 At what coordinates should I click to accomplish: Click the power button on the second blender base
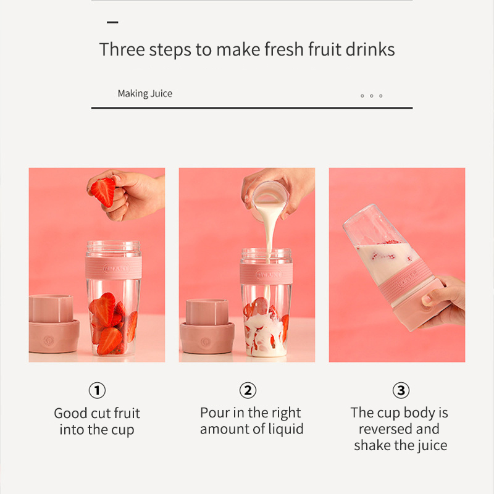point(206,342)
